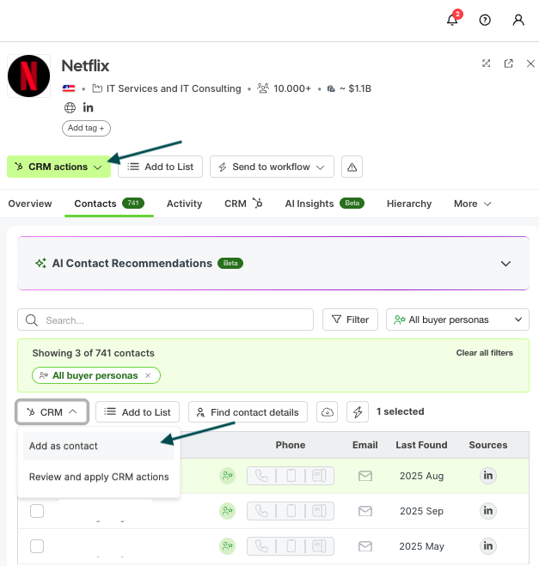The width and height of the screenshot is (539, 566).
Task: Select Add as contact menu option
Action: 99,446
